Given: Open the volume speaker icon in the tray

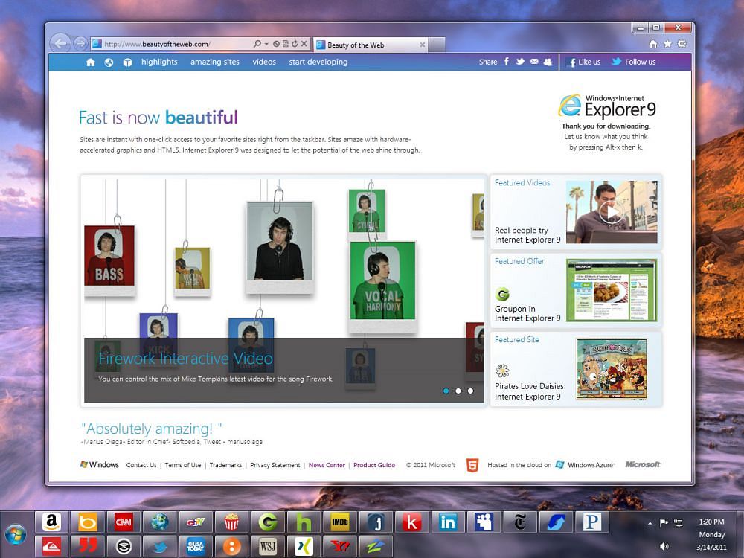Looking at the screenshot, I should coord(664,547).
